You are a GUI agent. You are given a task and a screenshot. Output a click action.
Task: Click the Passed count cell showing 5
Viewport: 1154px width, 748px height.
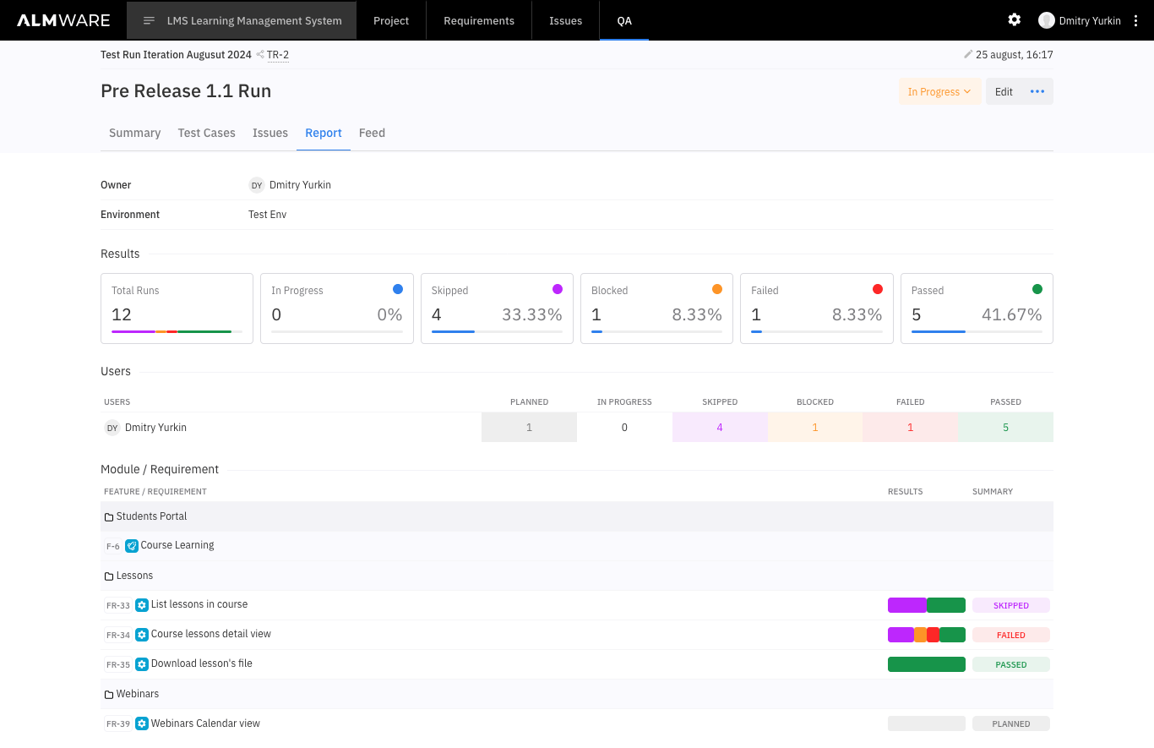pos(1005,428)
